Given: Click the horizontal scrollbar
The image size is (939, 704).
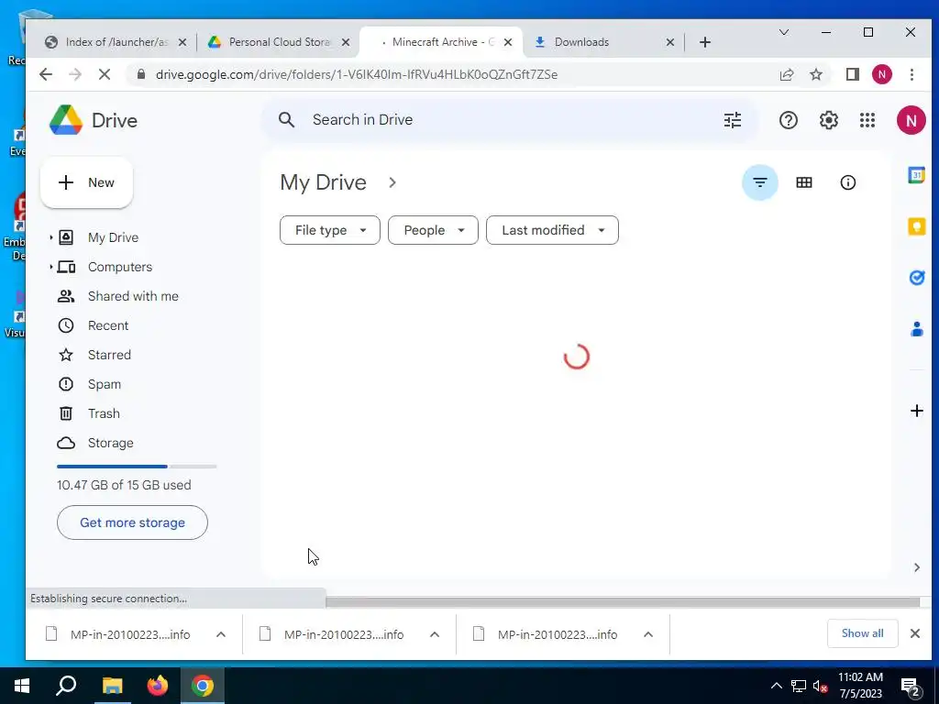Looking at the screenshot, I should point(623,601).
